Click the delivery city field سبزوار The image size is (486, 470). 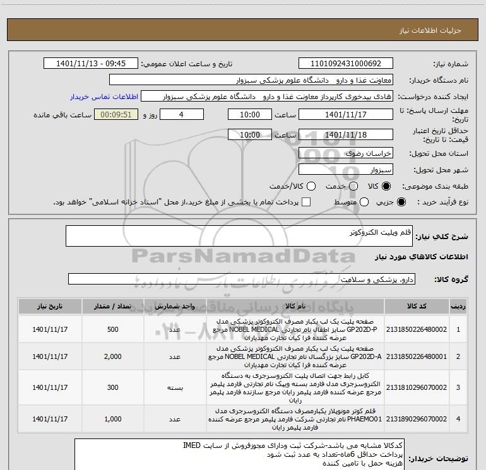coord(346,170)
